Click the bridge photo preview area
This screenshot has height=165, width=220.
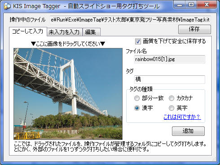(x=68, y=94)
